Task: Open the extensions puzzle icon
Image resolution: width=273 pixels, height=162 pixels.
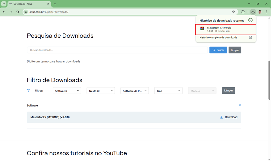Action: point(243,12)
